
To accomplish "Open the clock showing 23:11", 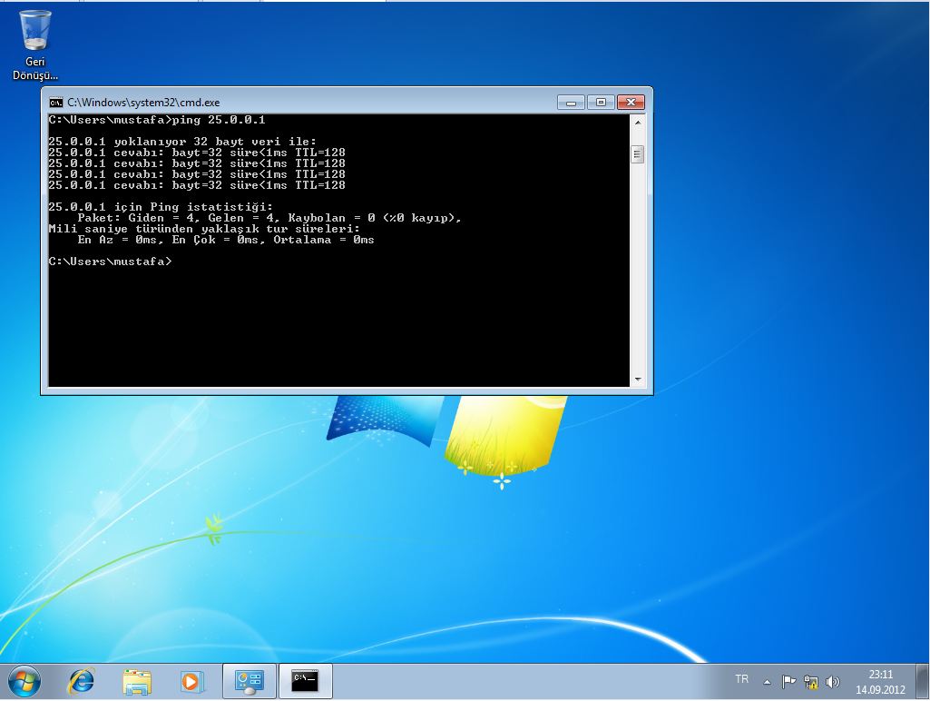I will [881, 682].
